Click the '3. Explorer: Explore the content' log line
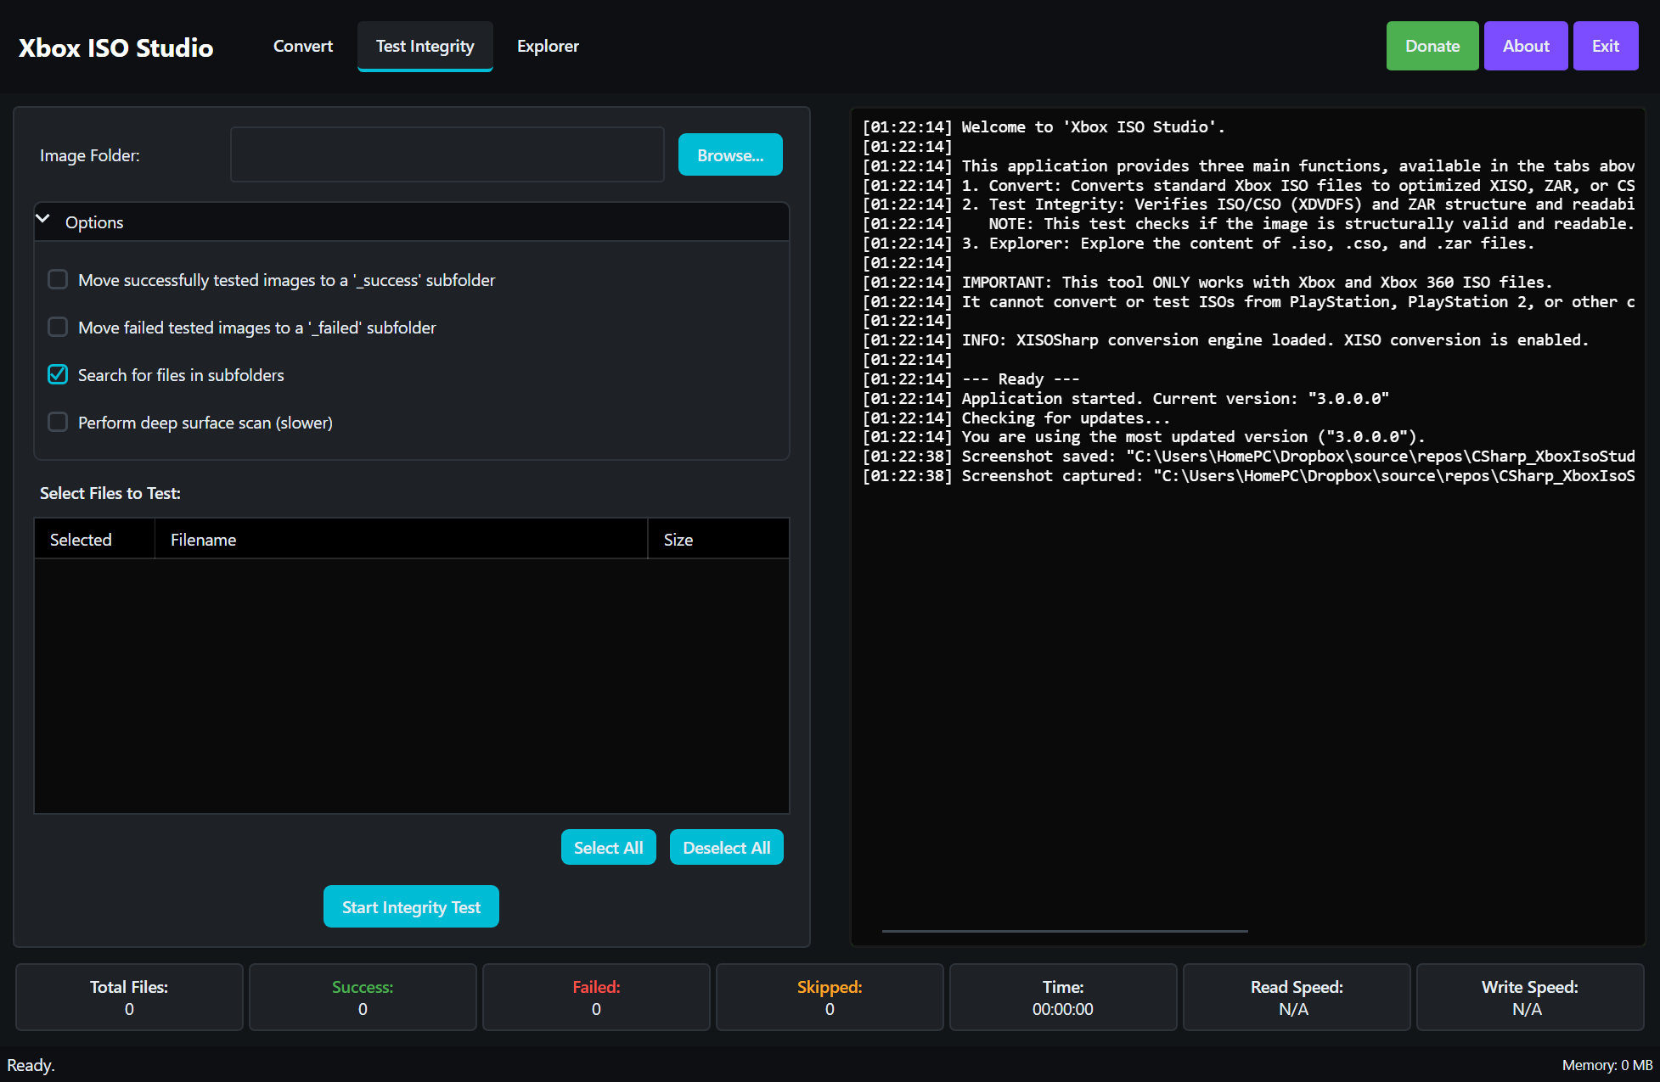The height and width of the screenshot is (1082, 1660). pos(1199,244)
